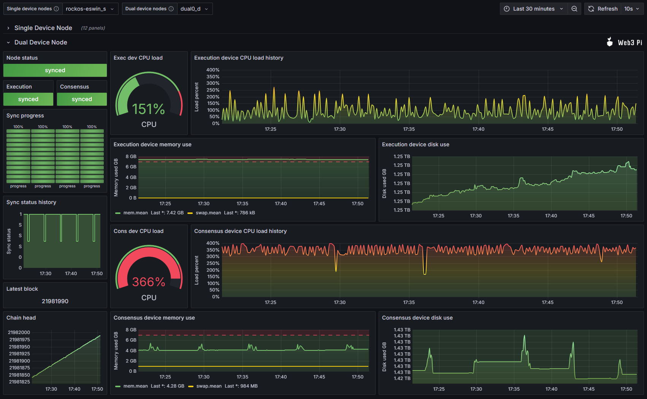
Task: Open the Consensus device CPU load history panel menu
Action: [241, 231]
